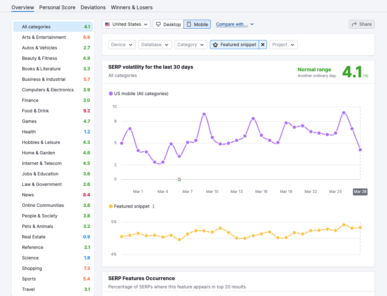Expand the Category filter dropdown
Viewport: 387px width, 296px height.
tap(191, 45)
